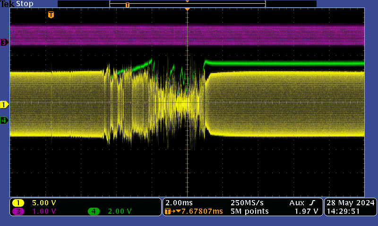
Task: Toggle the magenta channel 3 badge
Action: [18, 211]
